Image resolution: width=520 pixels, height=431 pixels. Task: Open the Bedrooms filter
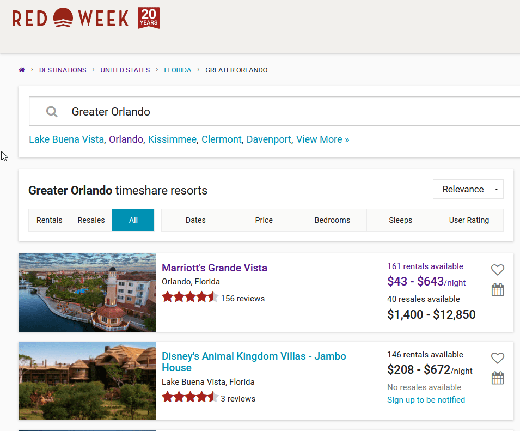332,220
